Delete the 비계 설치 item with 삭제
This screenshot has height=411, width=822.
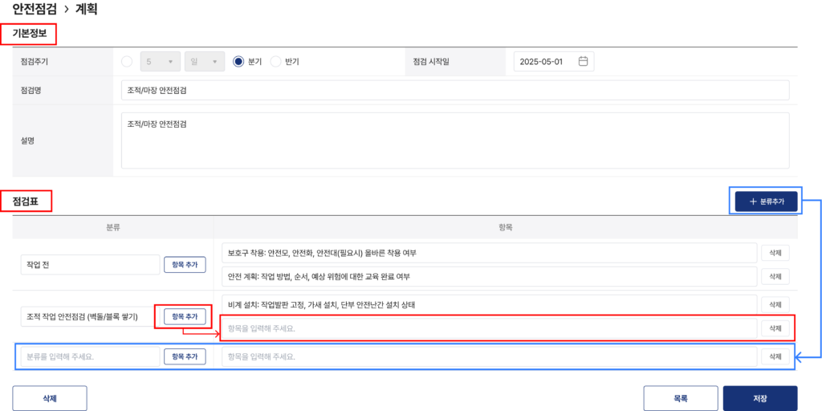775,304
